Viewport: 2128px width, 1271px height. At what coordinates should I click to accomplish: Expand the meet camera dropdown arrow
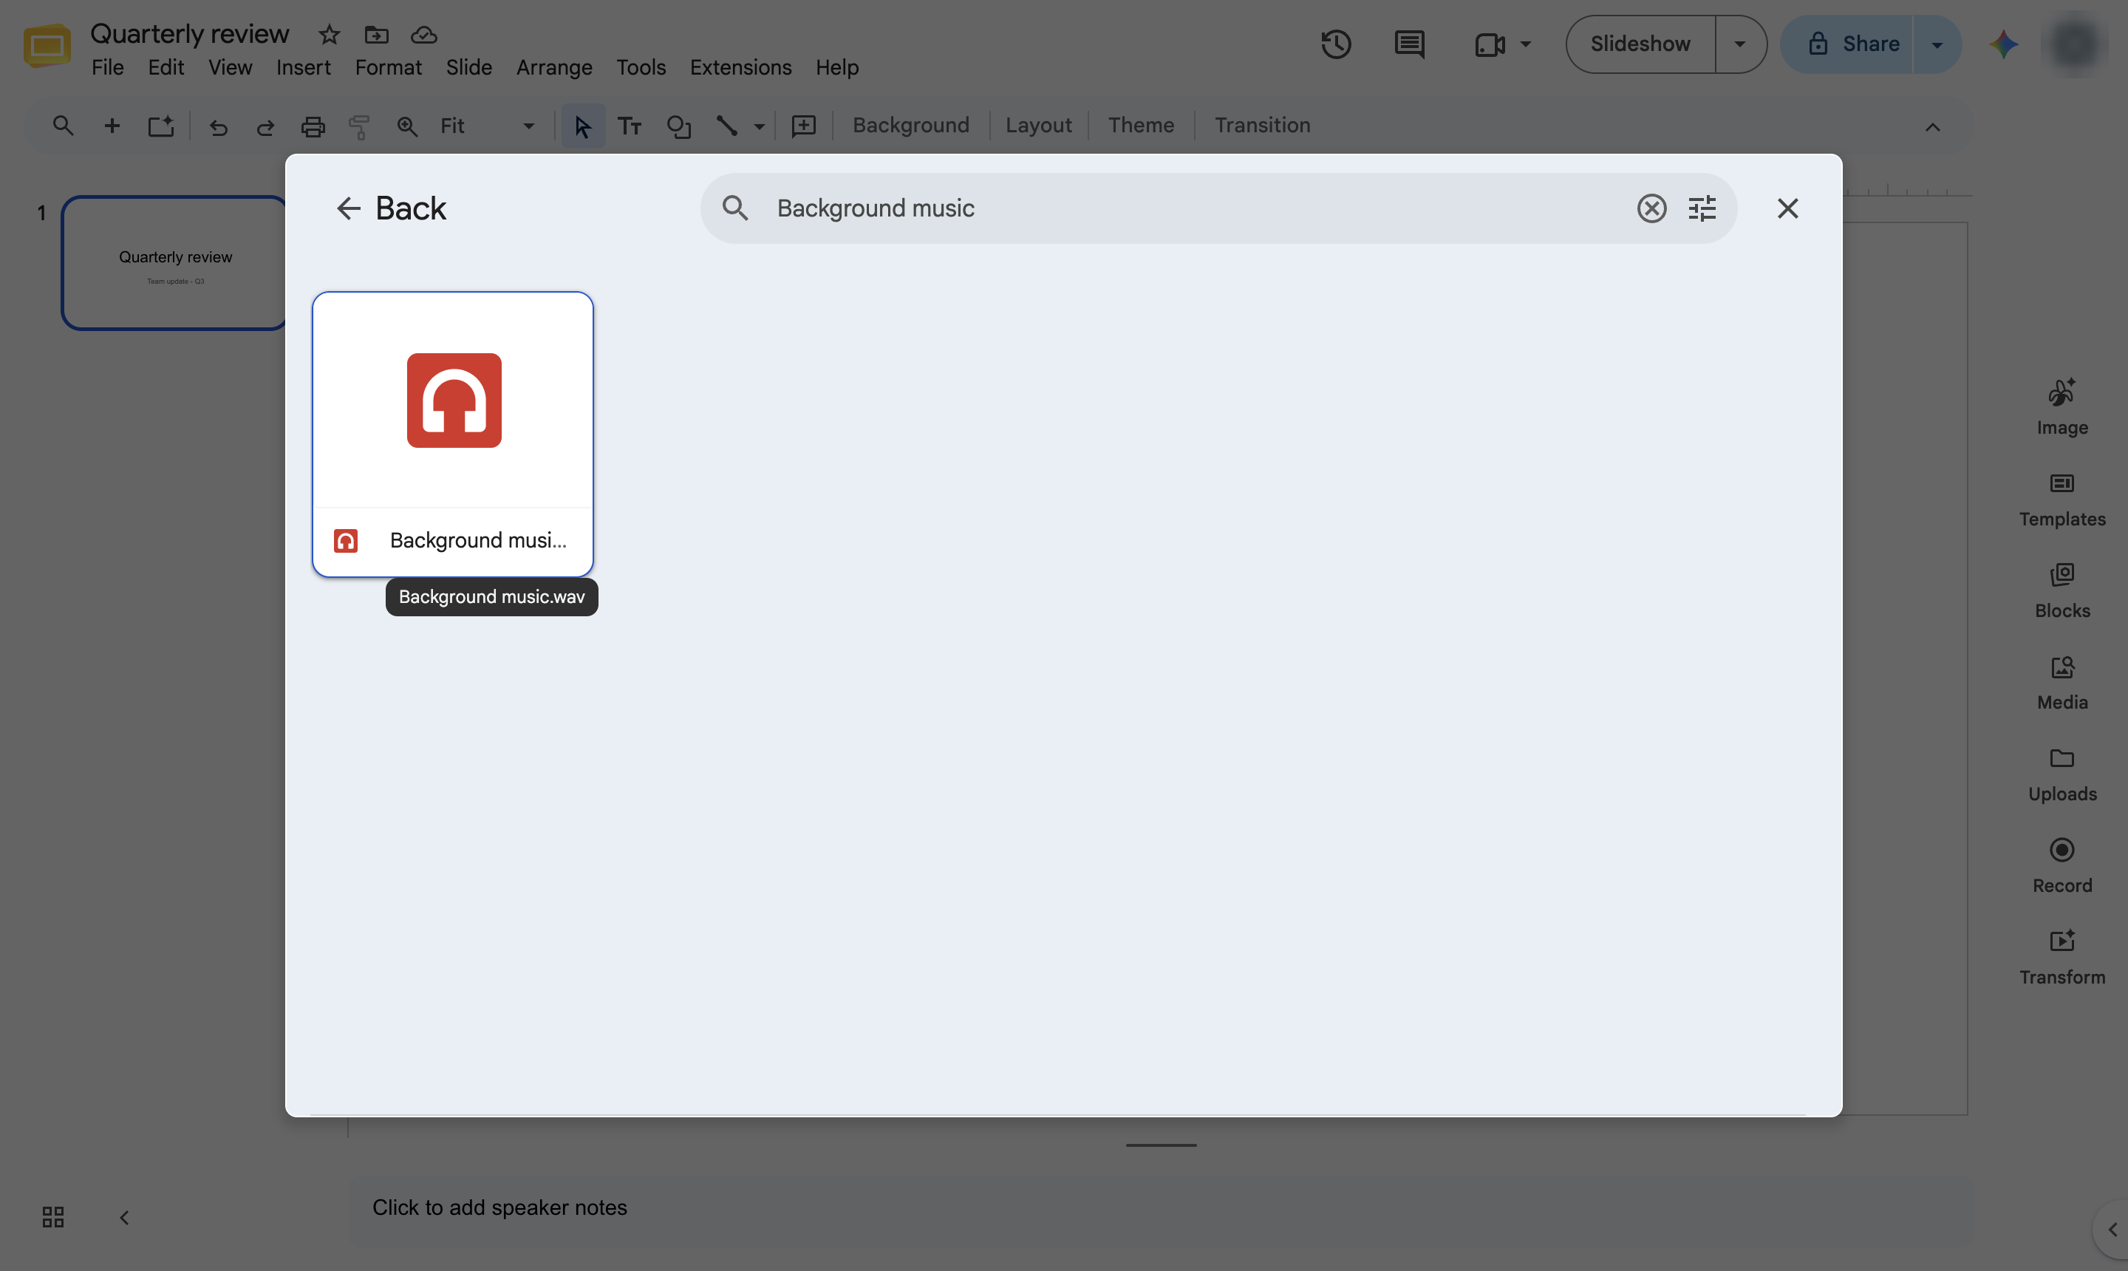1525,44
